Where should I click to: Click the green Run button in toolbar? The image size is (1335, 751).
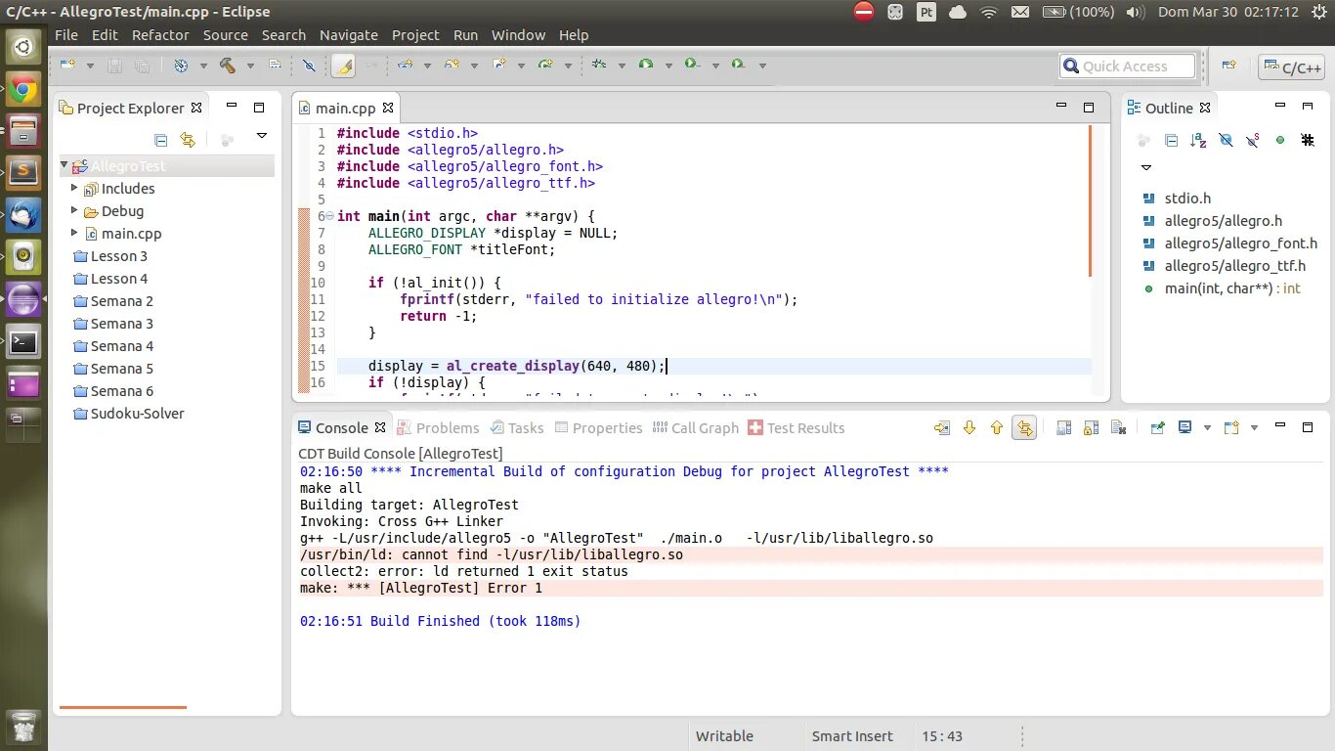645,66
